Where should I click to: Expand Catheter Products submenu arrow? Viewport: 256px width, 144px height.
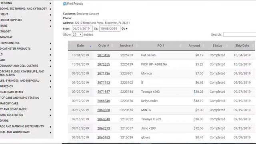pyautogui.click(x=50, y=49)
